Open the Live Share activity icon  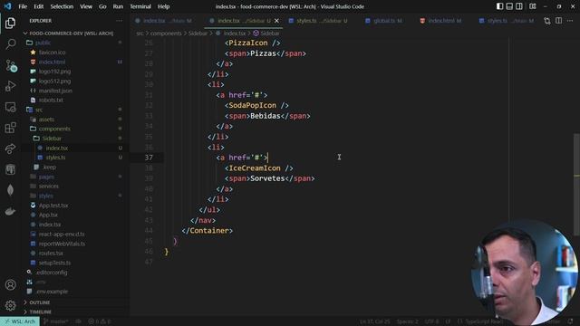click(x=10, y=149)
